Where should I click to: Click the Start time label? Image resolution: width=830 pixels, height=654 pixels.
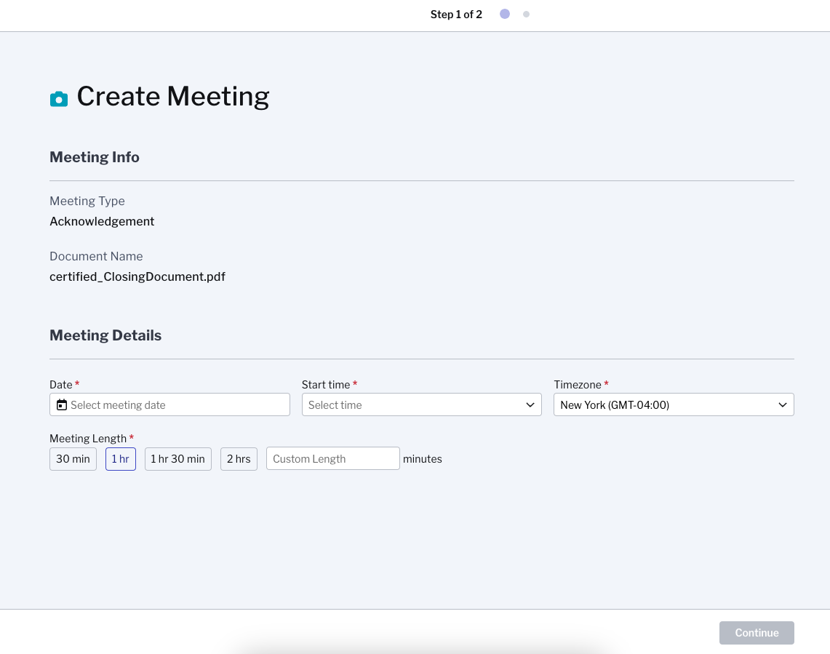(326, 385)
